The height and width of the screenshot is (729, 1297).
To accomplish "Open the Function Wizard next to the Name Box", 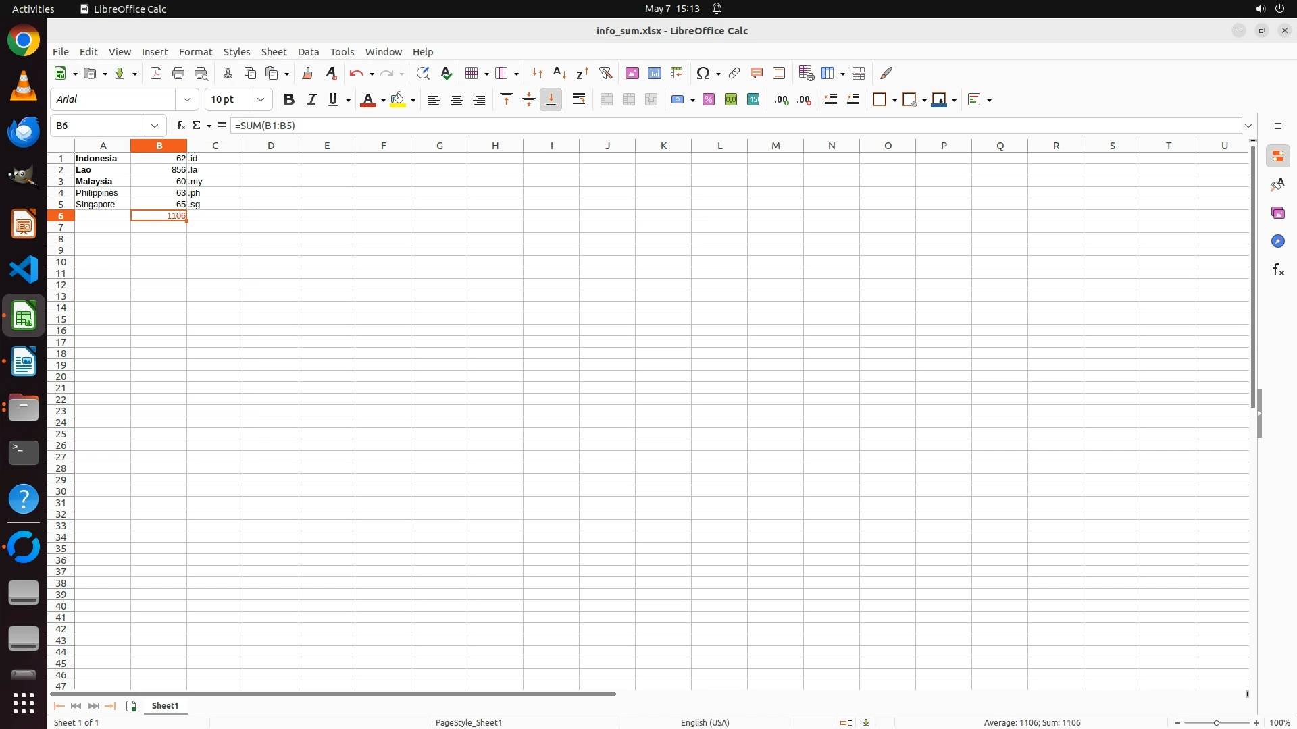I will click(x=180, y=126).
